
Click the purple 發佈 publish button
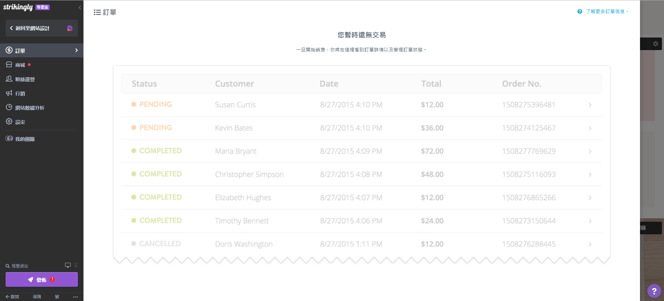pos(42,279)
